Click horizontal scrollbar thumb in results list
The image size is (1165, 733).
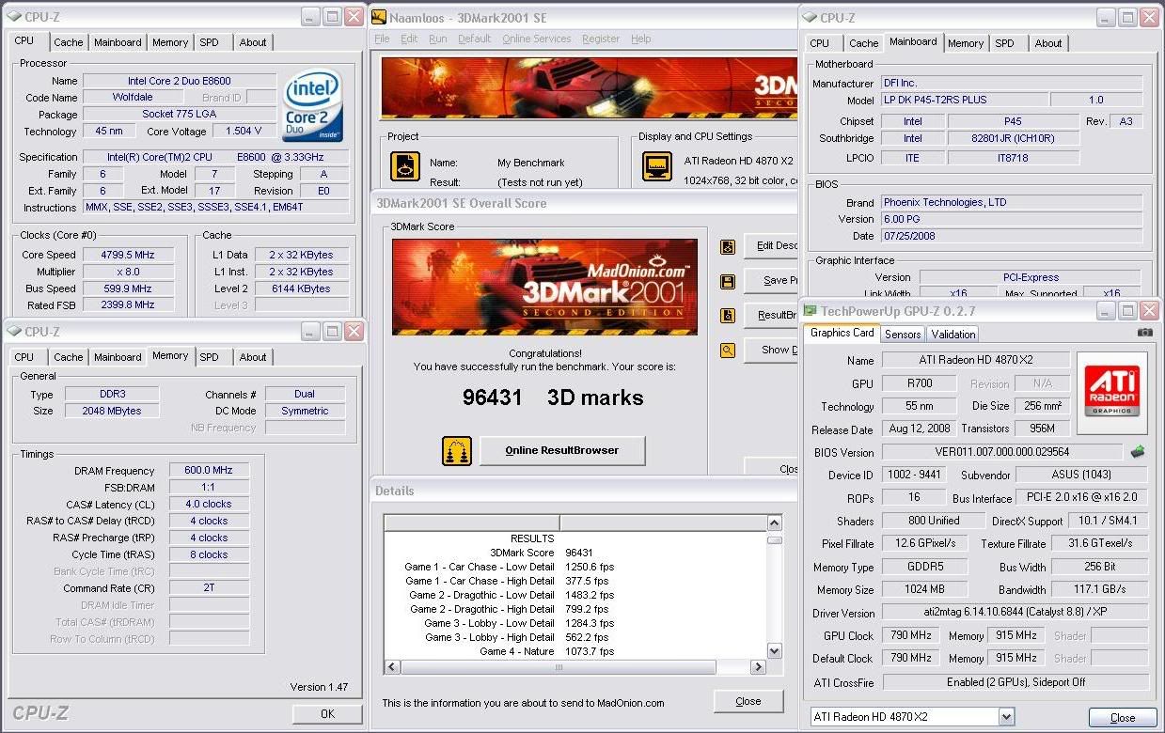click(x=557, y=667)
